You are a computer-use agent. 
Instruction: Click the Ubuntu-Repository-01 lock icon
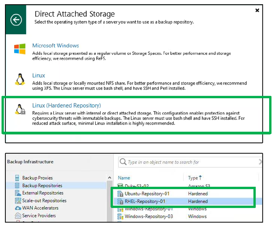(120, 194)
